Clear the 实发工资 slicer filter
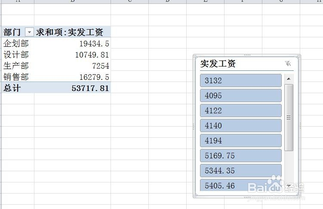This screenshot has height=209, width=323. pos(288,64)
